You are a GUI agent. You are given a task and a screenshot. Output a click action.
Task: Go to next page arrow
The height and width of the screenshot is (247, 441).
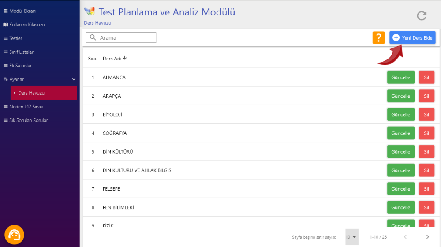[x=427, y=237]
